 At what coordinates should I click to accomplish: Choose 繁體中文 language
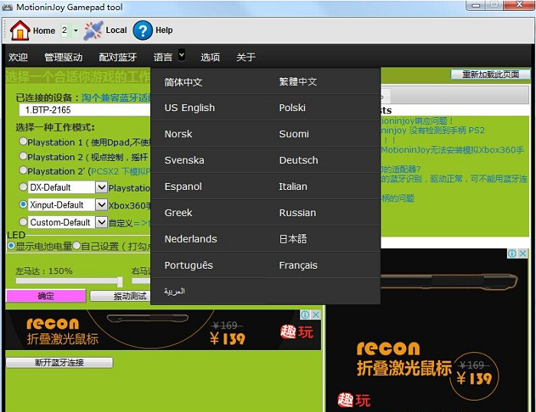tap(298, 81)
